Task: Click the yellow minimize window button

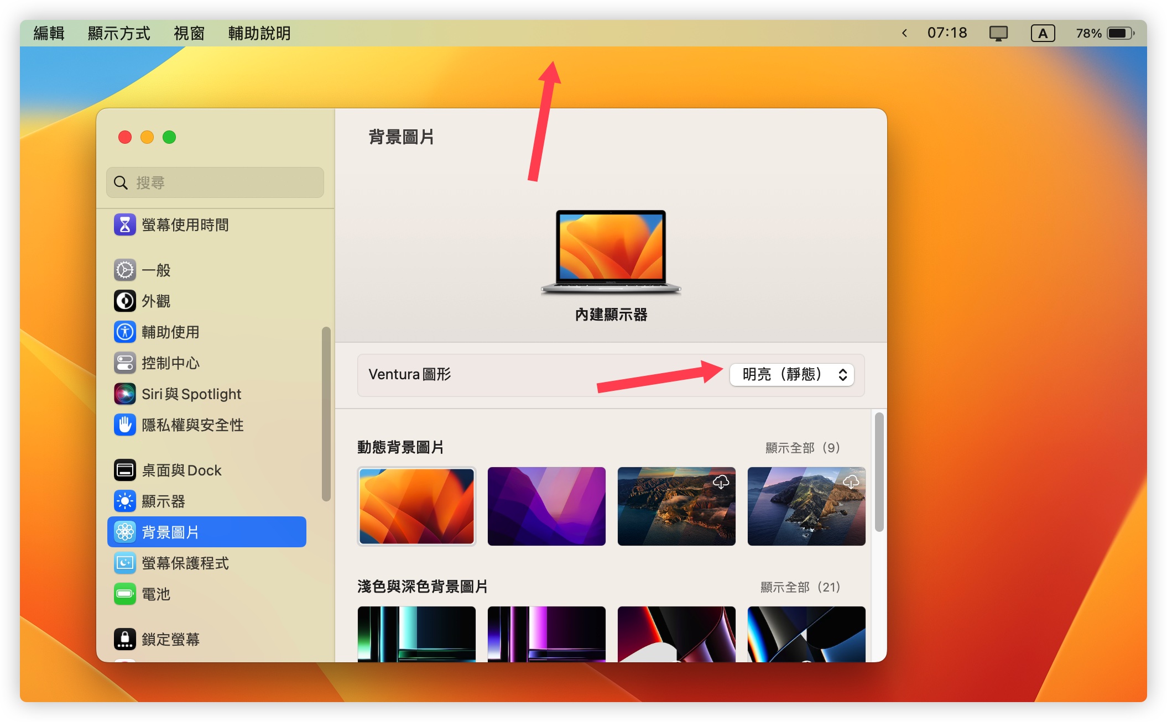Action: 147,137
